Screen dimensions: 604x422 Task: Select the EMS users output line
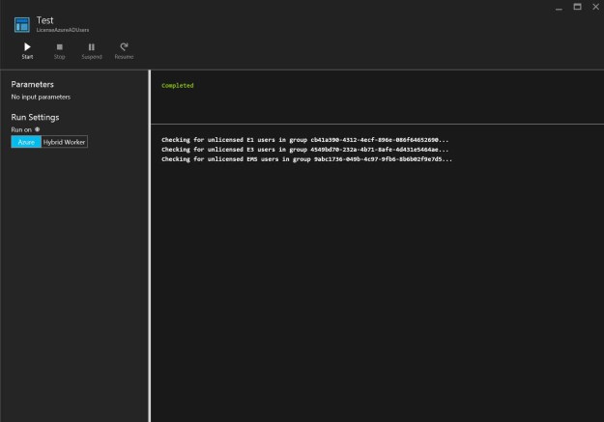tap(306, 158)
